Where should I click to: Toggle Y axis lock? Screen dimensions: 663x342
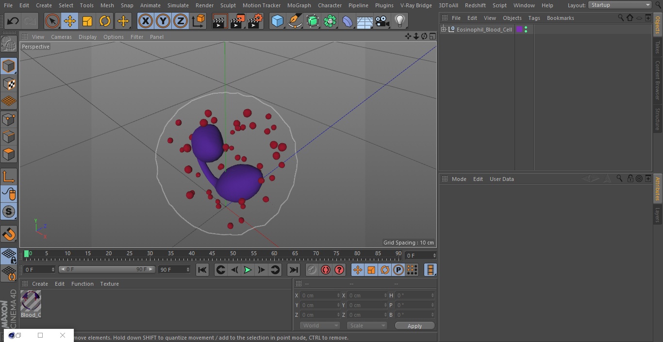[x=163, y=21]
